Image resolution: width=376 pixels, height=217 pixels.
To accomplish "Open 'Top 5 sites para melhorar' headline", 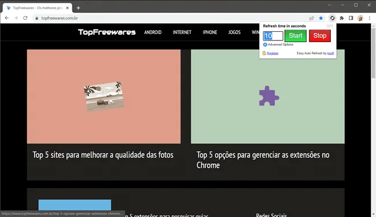I will pos(103,155).
